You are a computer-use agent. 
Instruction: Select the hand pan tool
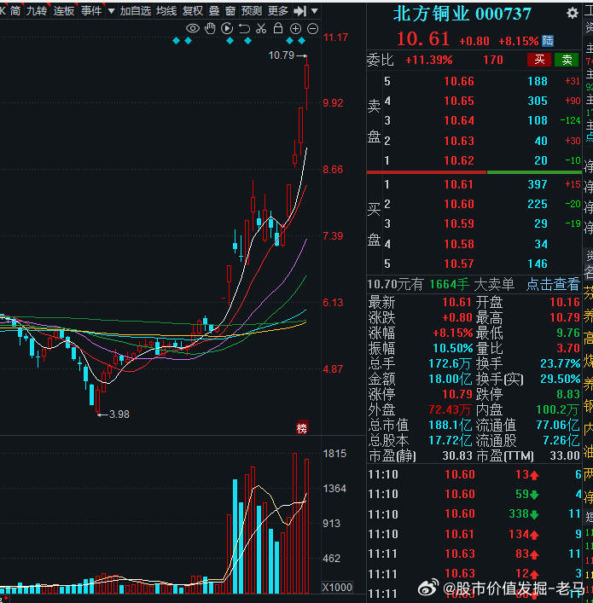pos(210,28)
